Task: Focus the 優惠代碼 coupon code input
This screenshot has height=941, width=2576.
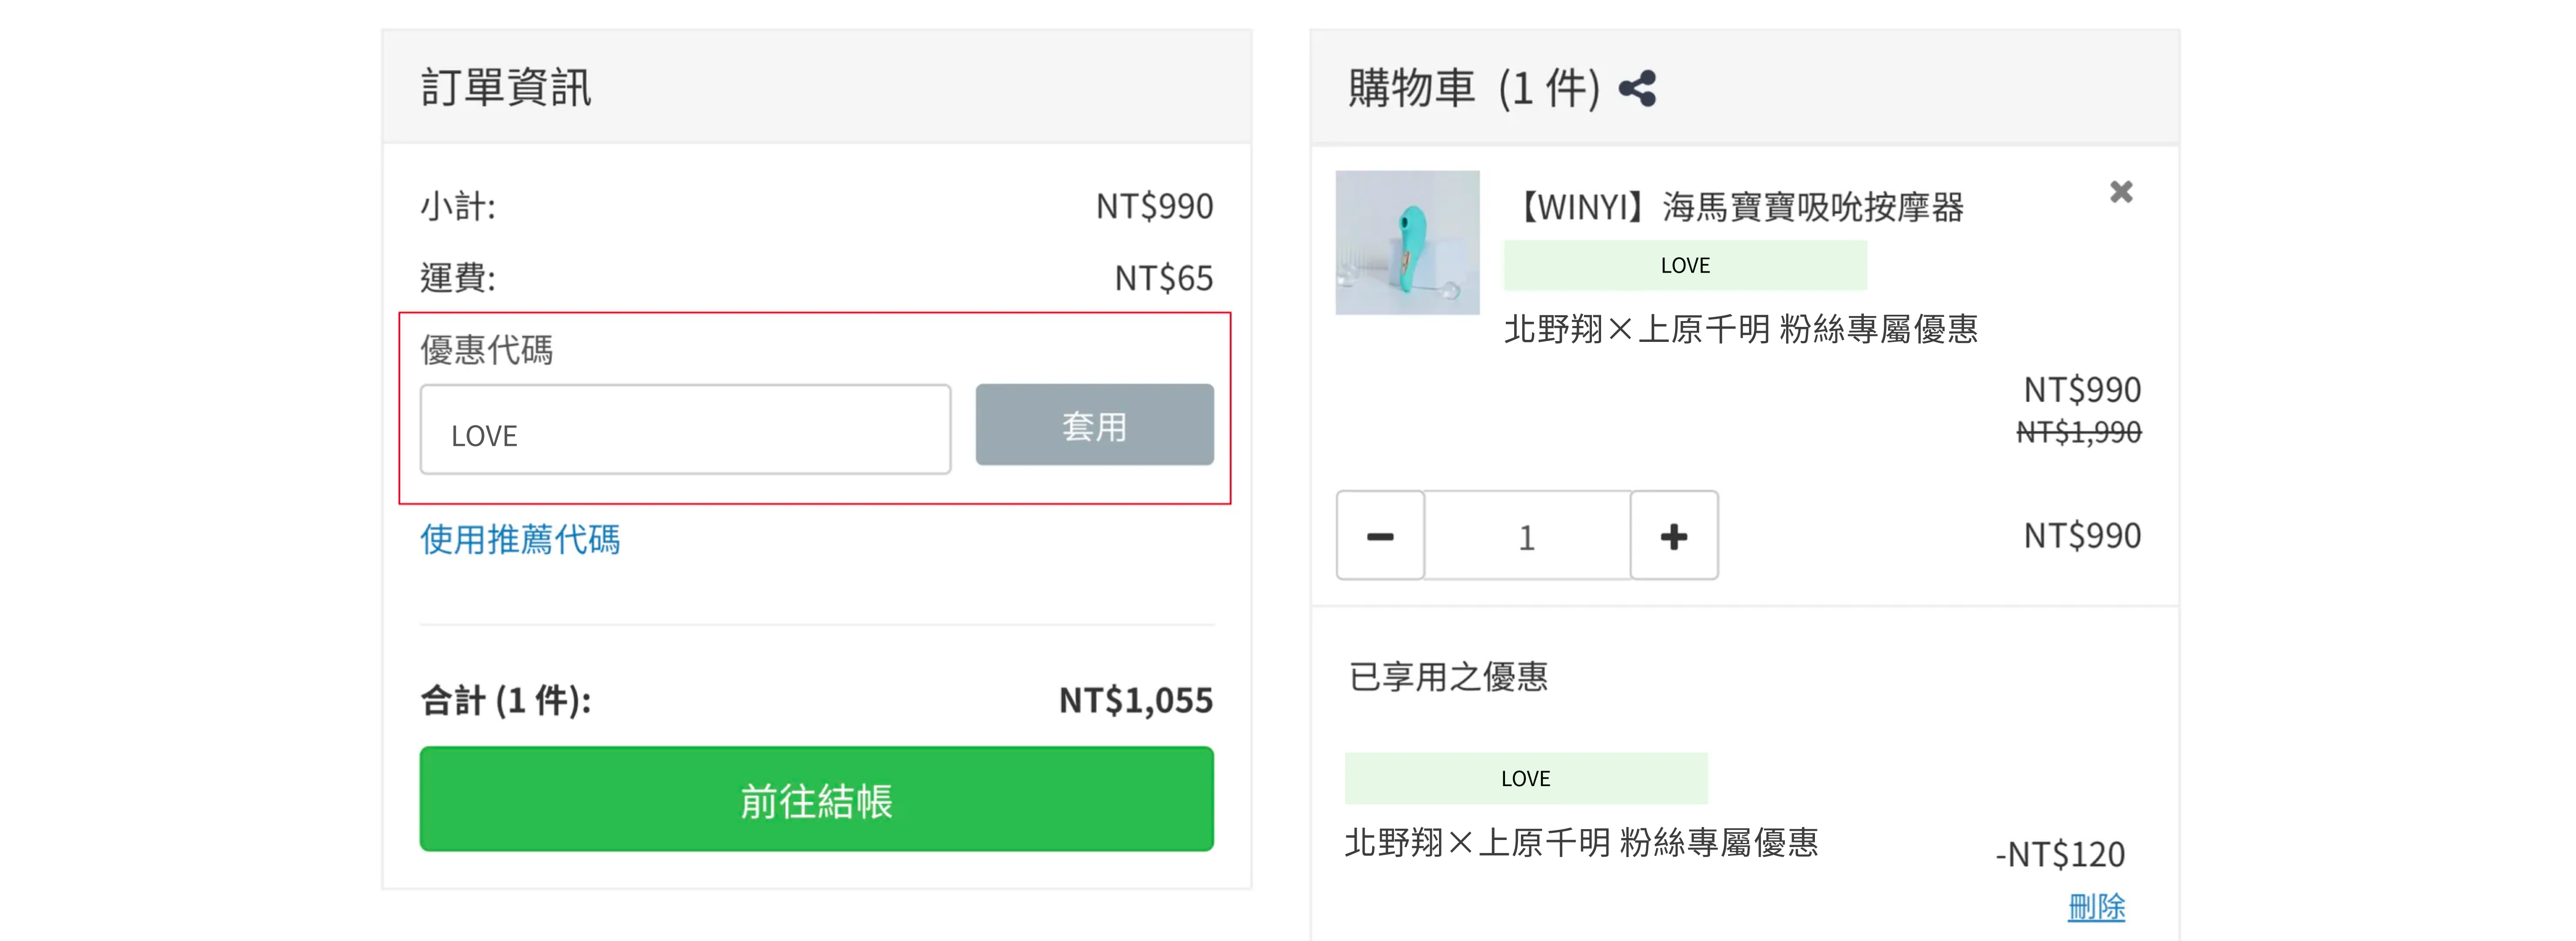Action: pyautogui.click(x=685, y=430)
